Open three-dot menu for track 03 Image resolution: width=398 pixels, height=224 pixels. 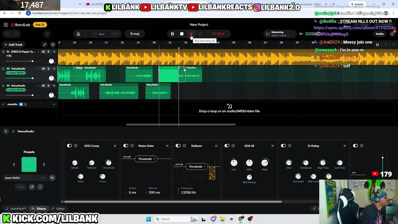[38, 86]
